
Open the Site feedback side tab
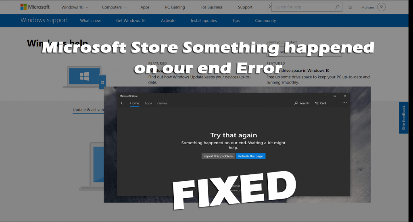403,117
